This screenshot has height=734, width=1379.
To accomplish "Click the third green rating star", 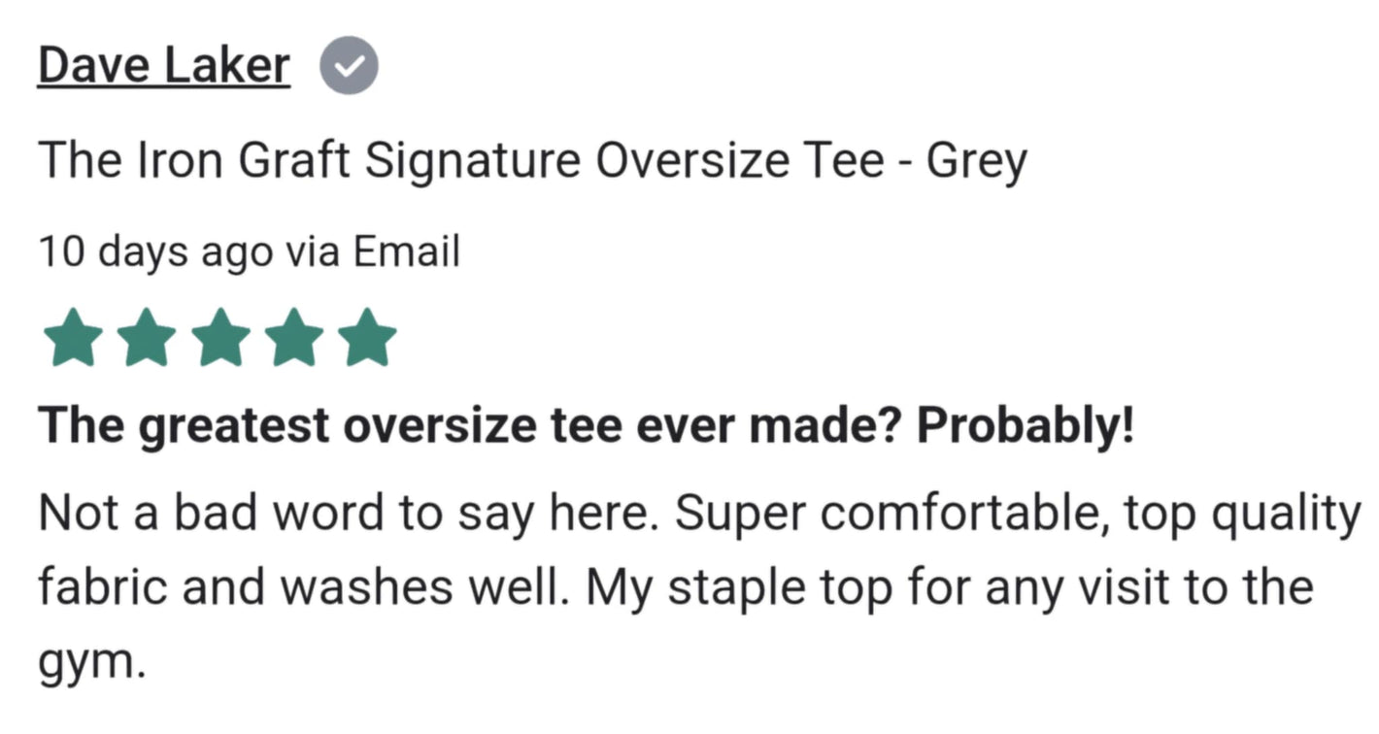I will [x=220, y=337].
